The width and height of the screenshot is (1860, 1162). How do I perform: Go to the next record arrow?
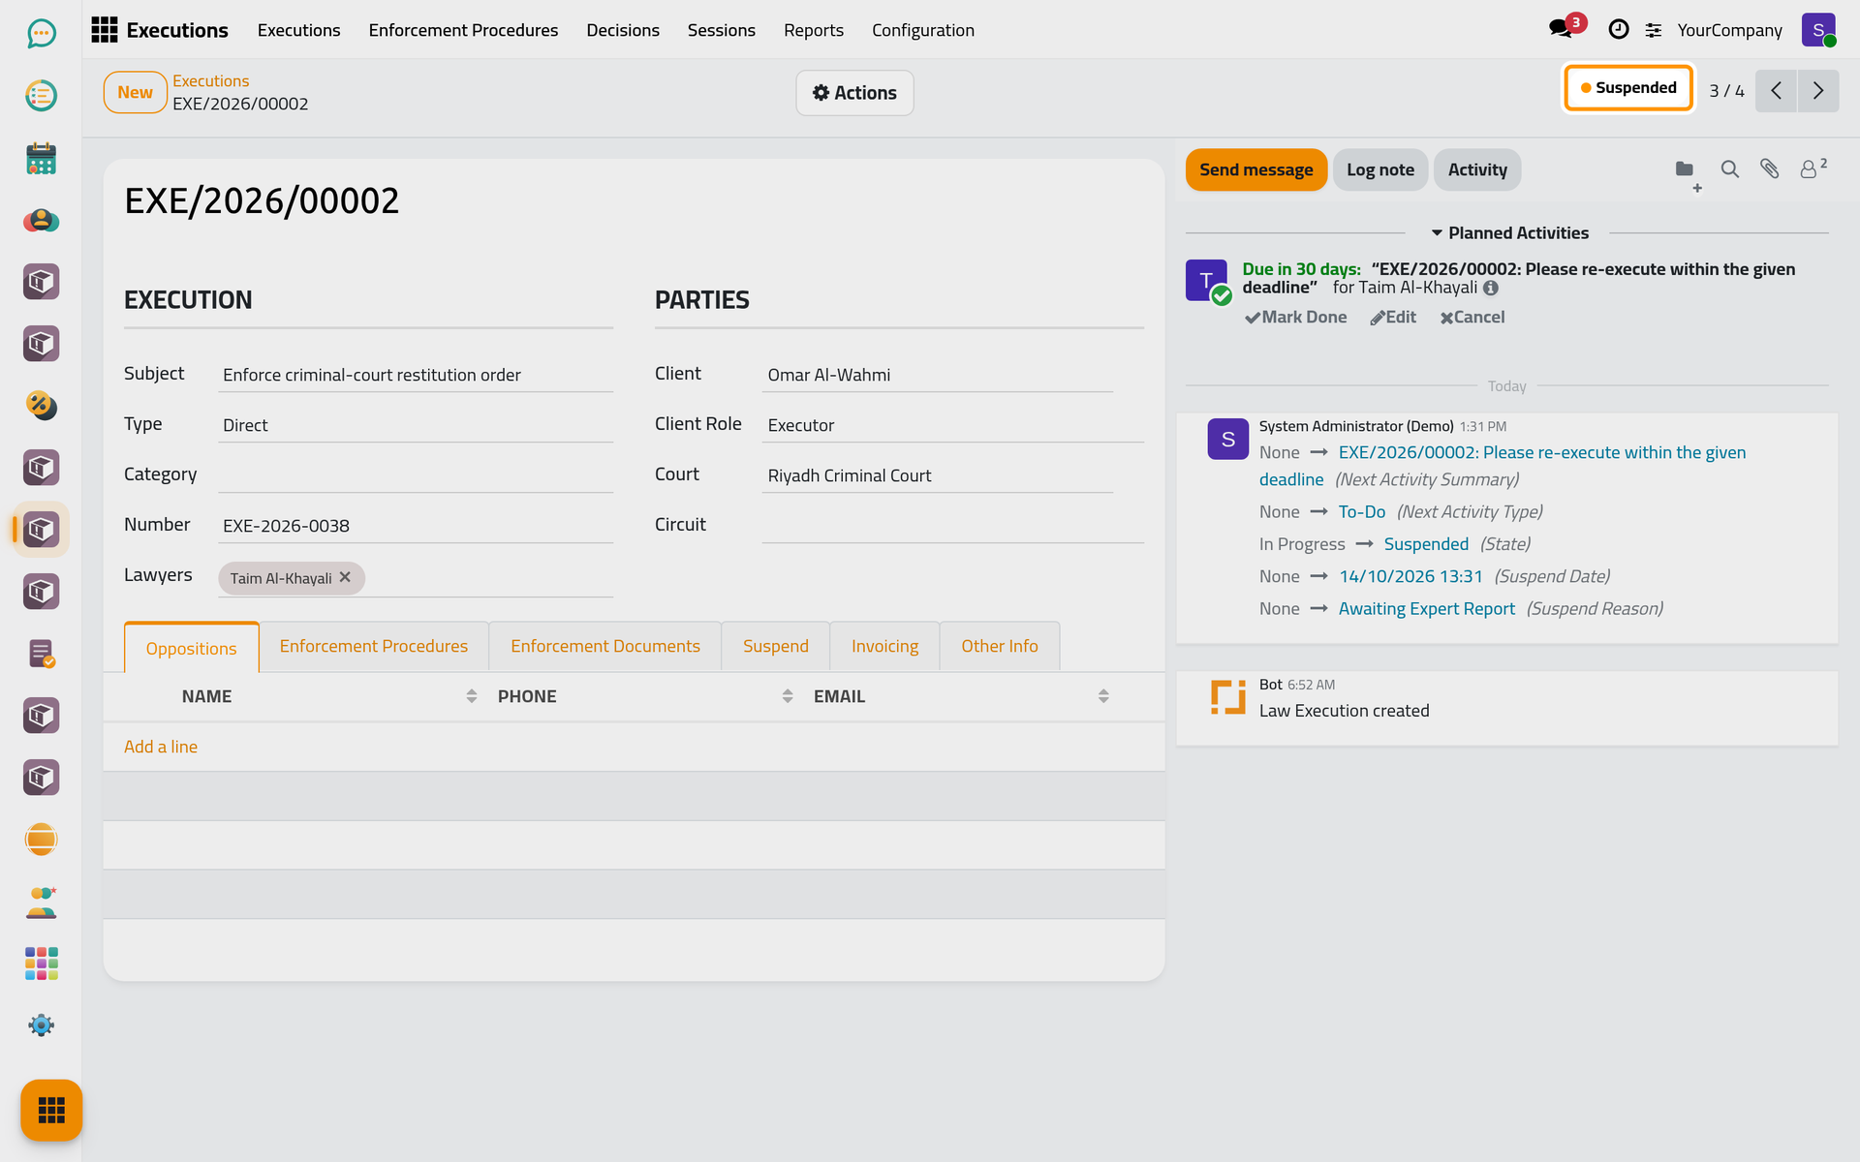[x=1818, y=91]
